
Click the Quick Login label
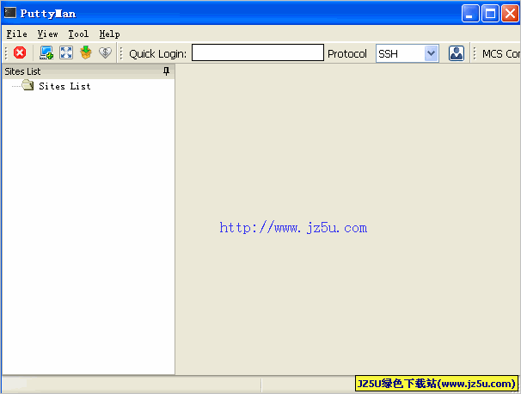[158, 53]
